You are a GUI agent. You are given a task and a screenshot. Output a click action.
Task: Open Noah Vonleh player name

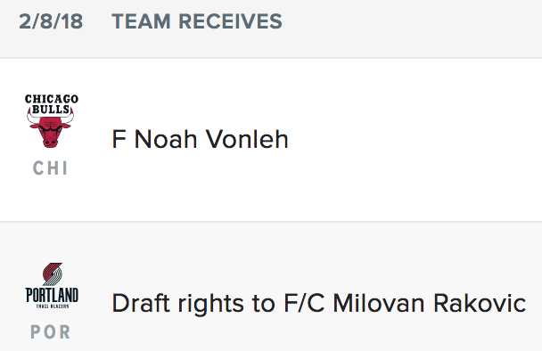211,139
